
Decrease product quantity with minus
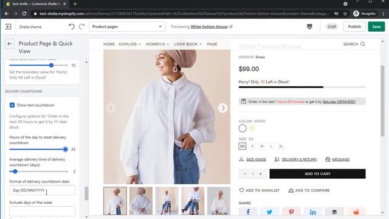point(245,174)
